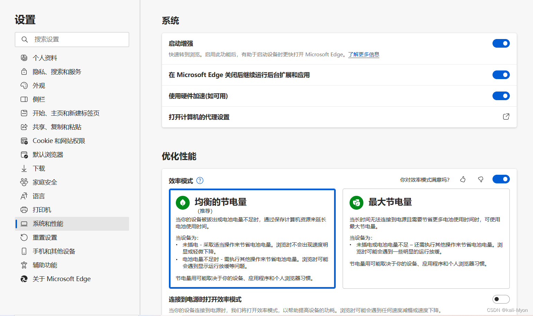
Task: Go to 重置设置 page
Action: [x=72, y=237]
